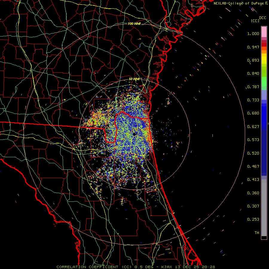The width and height of the screenshot is (269, 269).
Task: Select the 0.893 scale value
Action: [x=253, y=60]
